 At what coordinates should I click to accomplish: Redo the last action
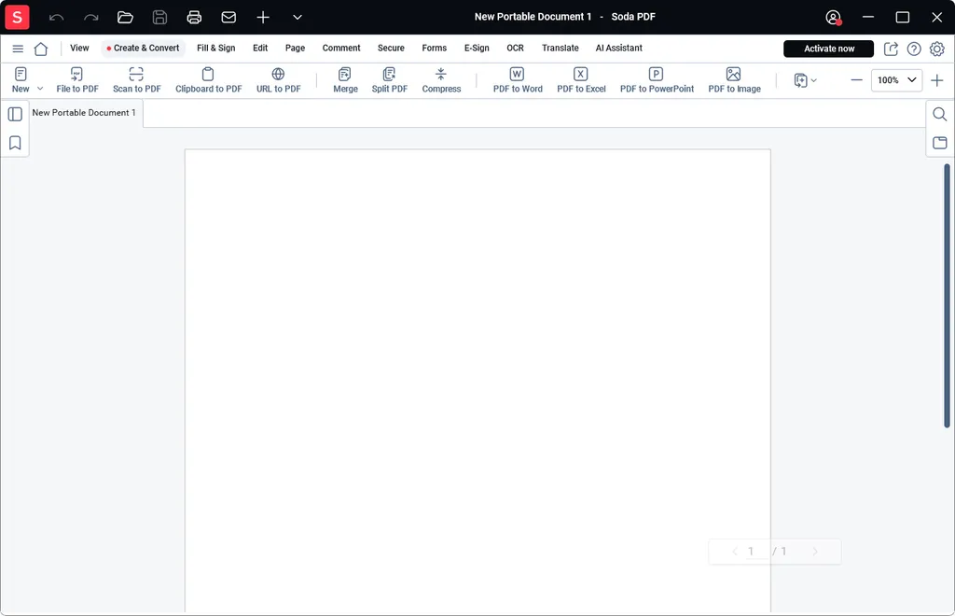click(90, 17)
